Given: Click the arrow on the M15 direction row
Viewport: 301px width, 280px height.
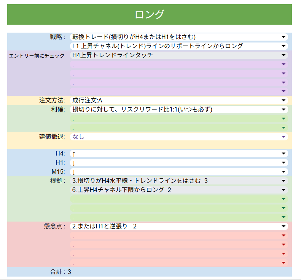Looking at the screenshot, I should (283, 172).
